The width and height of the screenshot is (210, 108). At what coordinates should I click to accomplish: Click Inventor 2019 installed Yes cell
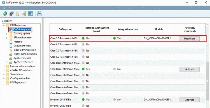point(97,100)
